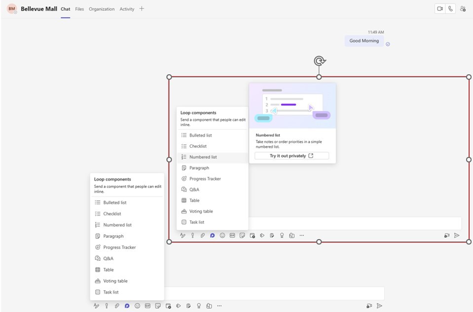Send message with the lower send arrow

[379, 306]
